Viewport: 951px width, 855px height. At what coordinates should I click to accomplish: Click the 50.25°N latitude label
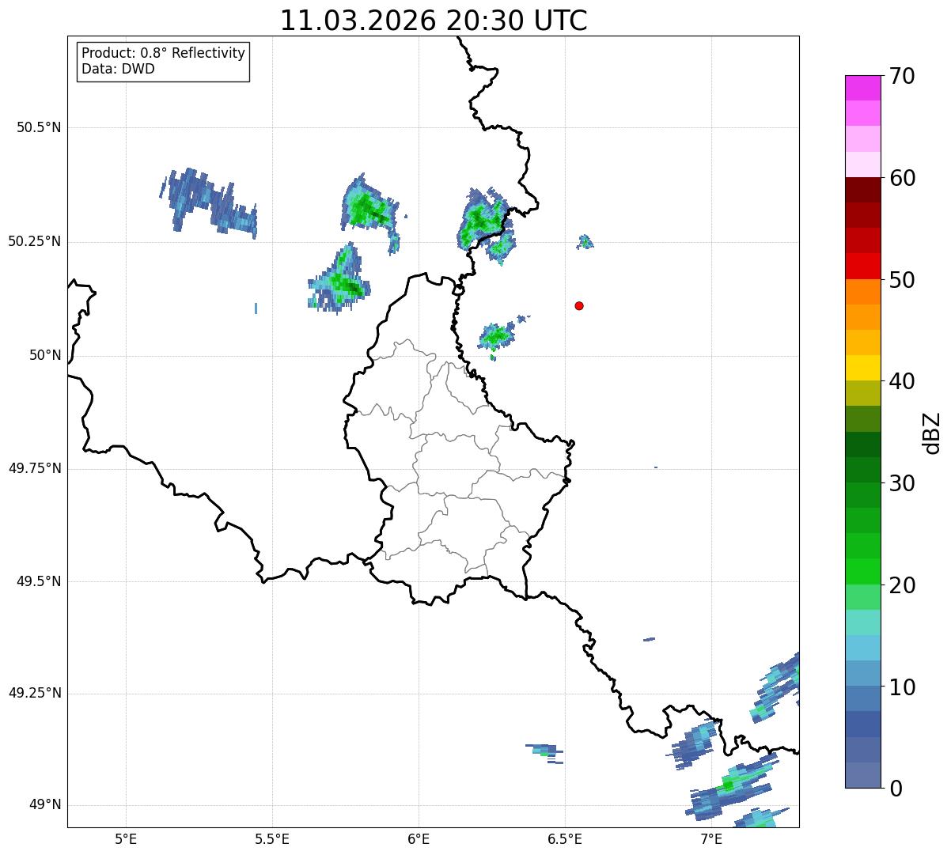(34, 241)
